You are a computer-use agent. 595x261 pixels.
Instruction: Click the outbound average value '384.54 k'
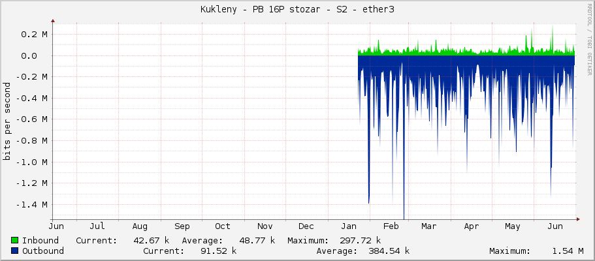389,251
